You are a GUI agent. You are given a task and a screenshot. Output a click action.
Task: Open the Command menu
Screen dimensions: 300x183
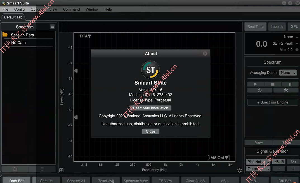point(71,9)
